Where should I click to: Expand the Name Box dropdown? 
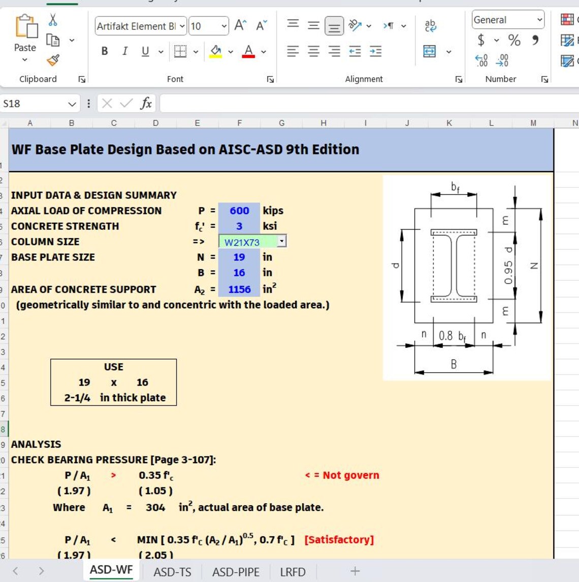click(x=72, y=104)
